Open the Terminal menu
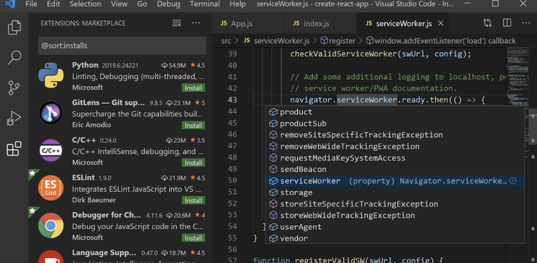The height and width of the screenshot is (263, 537). [x=205, y=4]
